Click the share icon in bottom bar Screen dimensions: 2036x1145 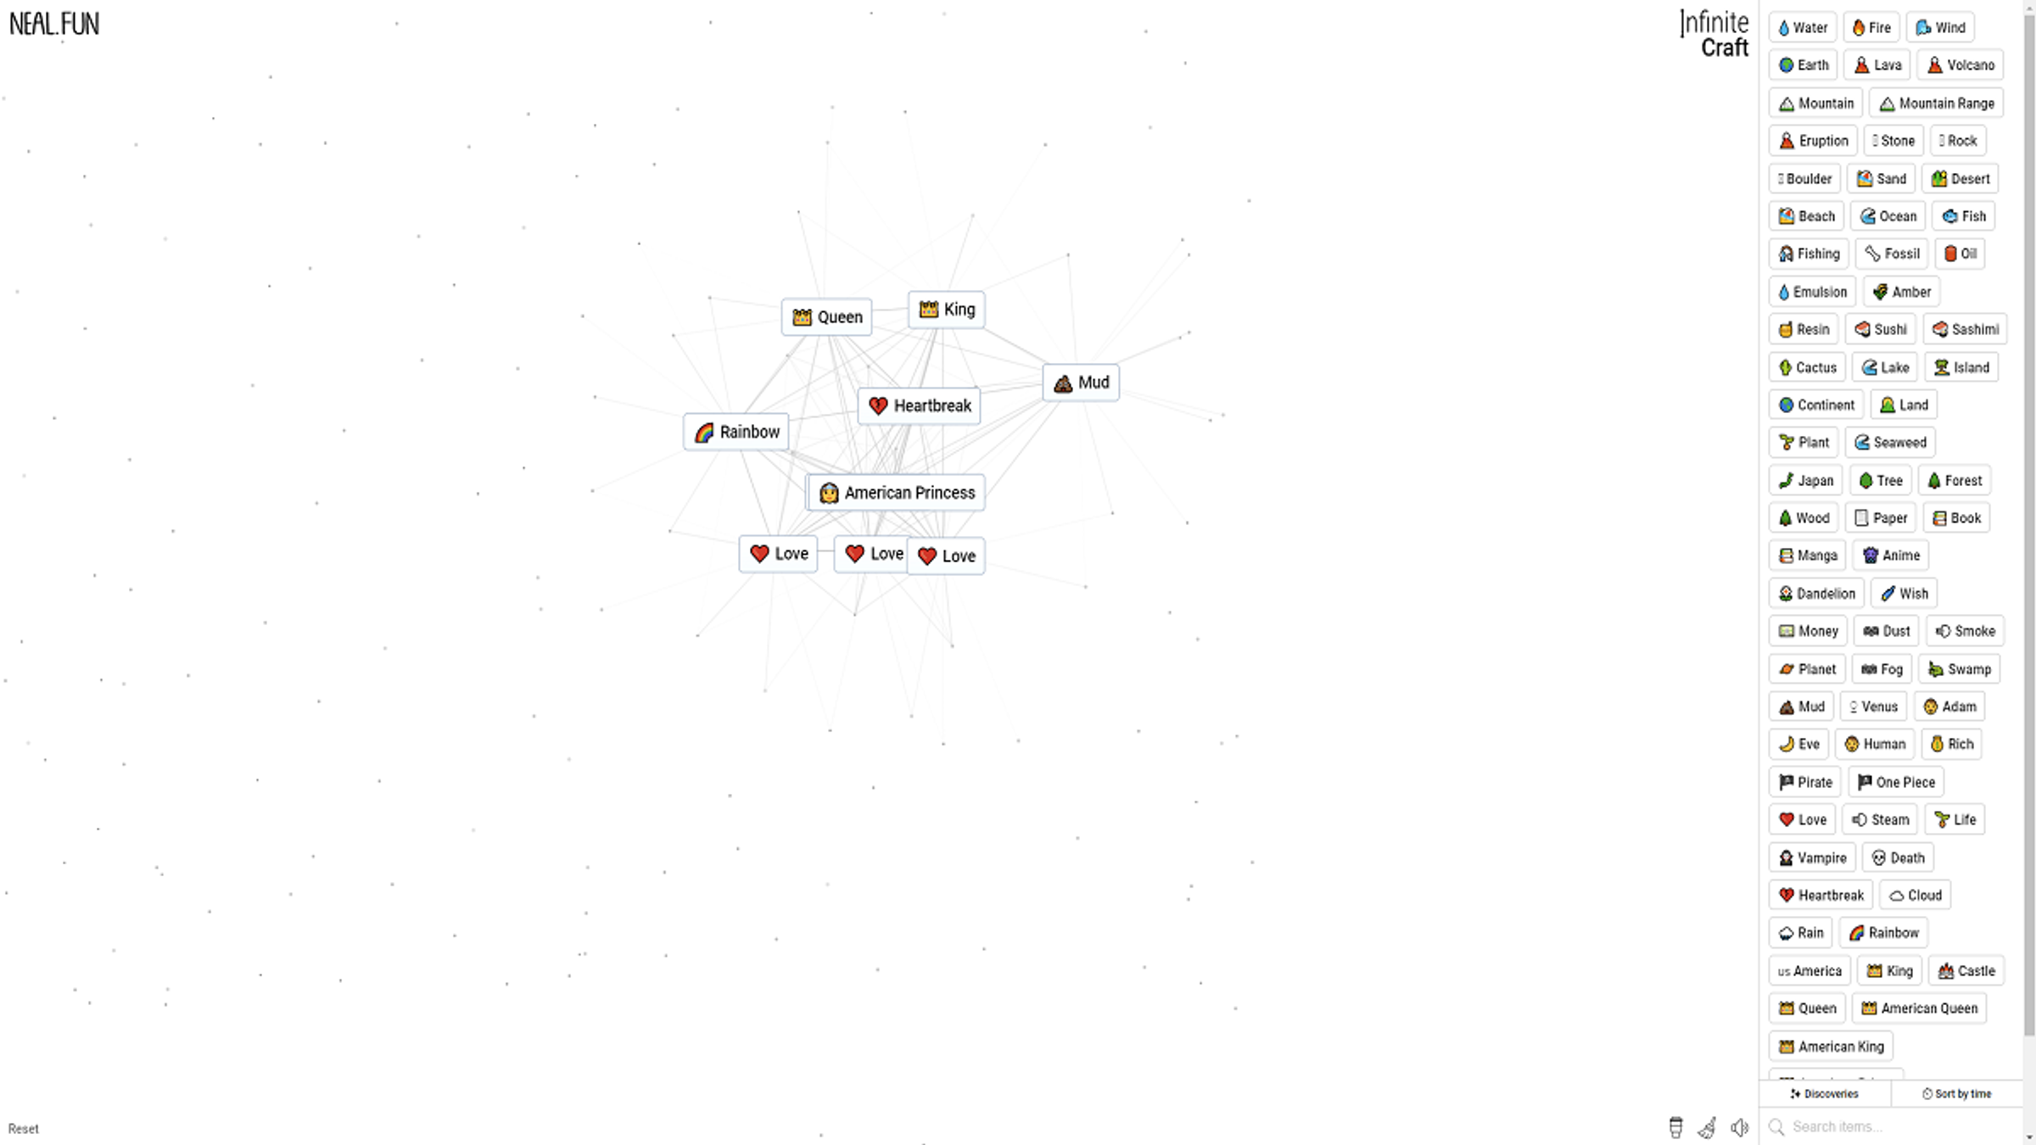pyautogui.click(x=1708, y=1127)
